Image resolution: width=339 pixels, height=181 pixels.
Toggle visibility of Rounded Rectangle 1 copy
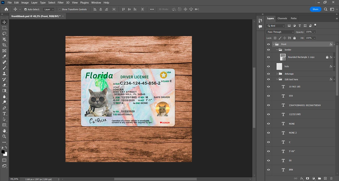[x=269, y=57]
